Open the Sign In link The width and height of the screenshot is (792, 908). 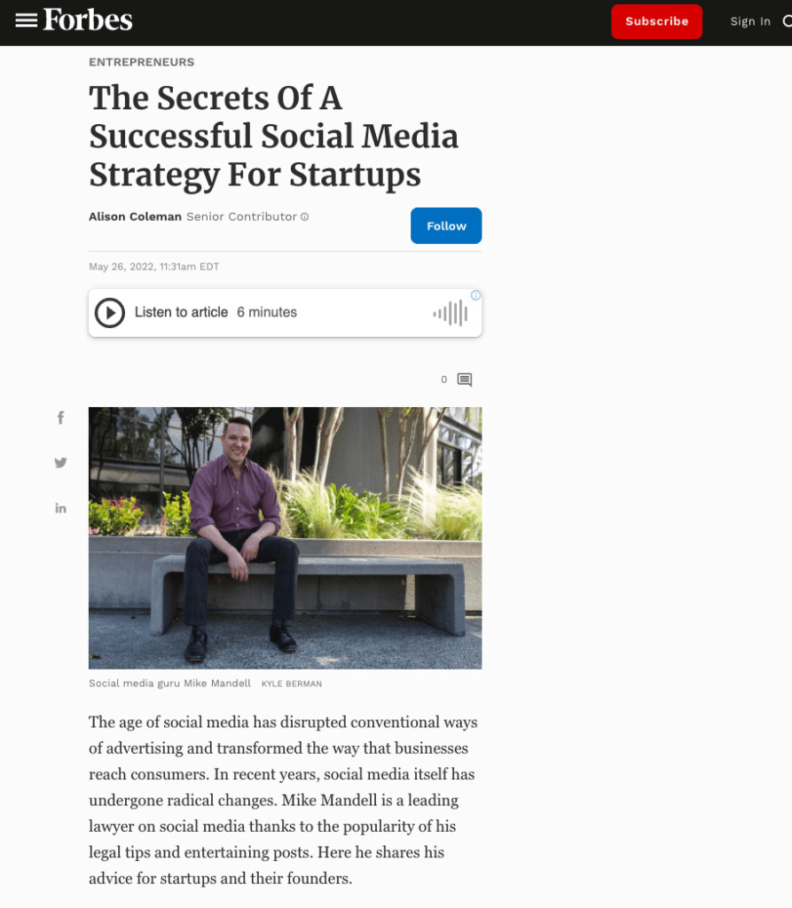[x=750, y=21]
